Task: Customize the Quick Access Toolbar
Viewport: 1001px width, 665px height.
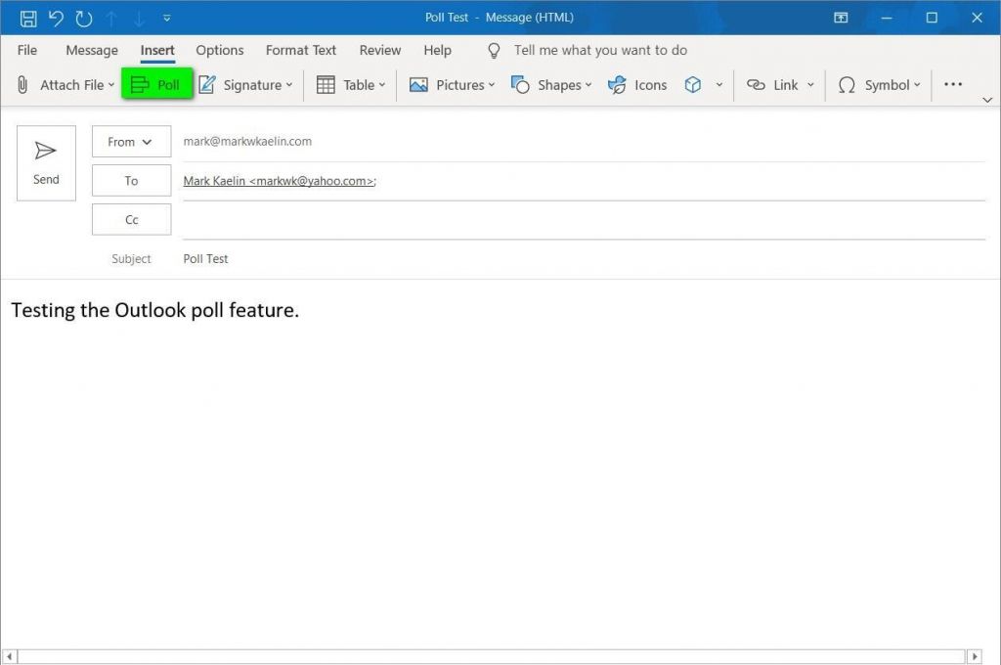Action: (166, 17)
